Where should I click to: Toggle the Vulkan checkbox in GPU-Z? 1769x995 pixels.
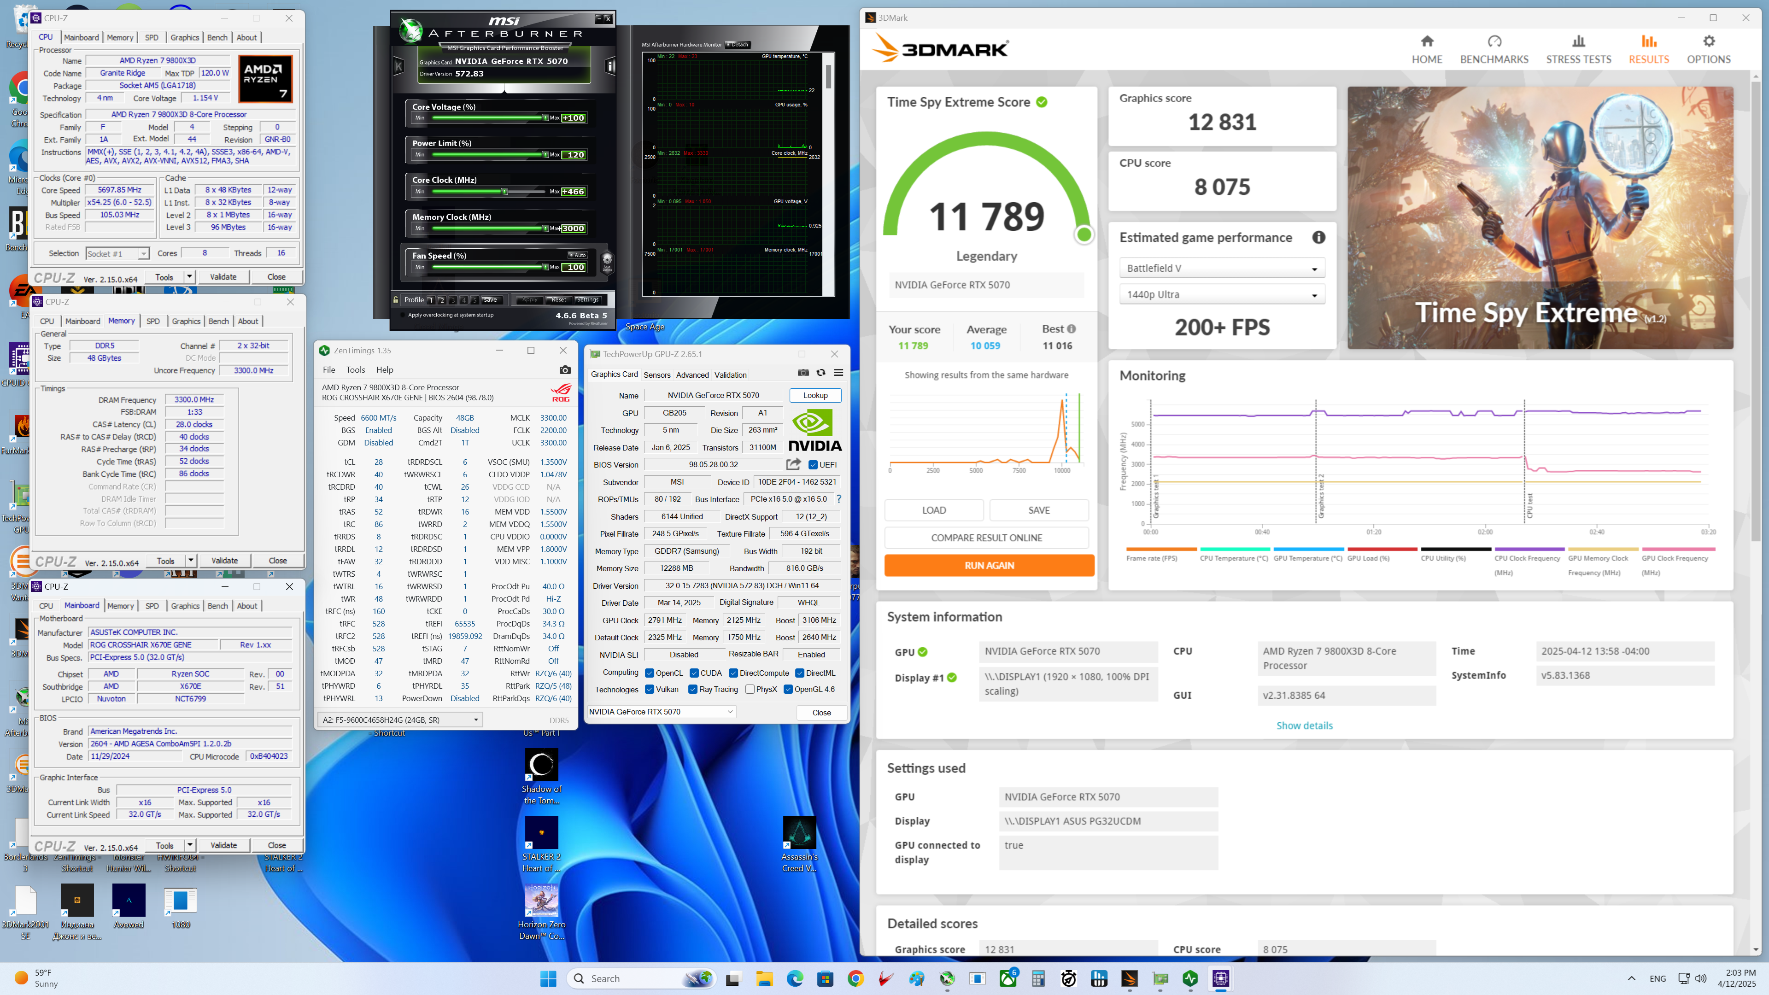click(649, 690)
